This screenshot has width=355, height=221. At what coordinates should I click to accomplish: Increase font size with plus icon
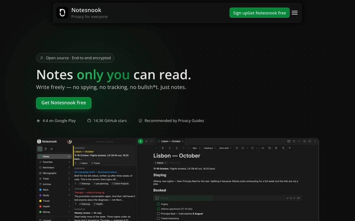click(200, 148)
